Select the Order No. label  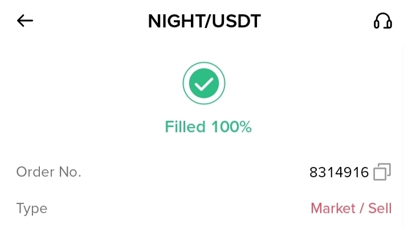[x=49, y=172]
